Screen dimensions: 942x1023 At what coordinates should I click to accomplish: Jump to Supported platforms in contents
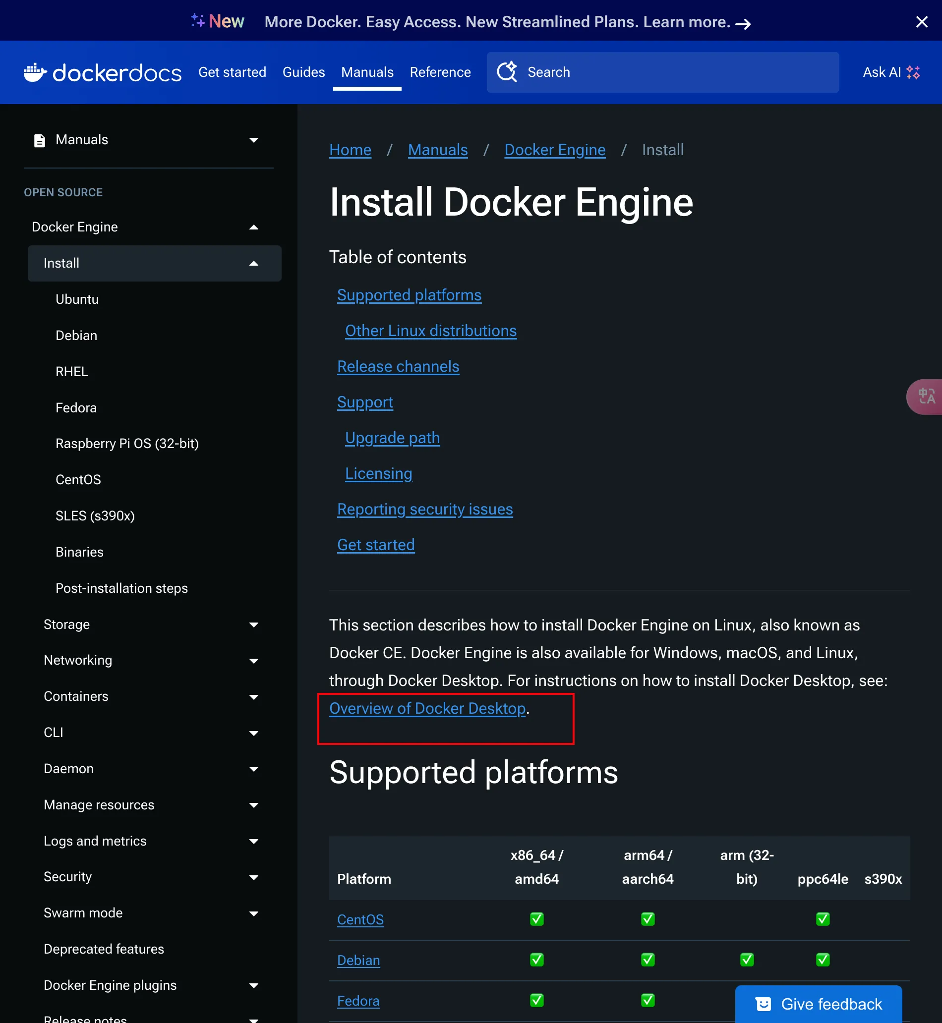coord(409,295)
